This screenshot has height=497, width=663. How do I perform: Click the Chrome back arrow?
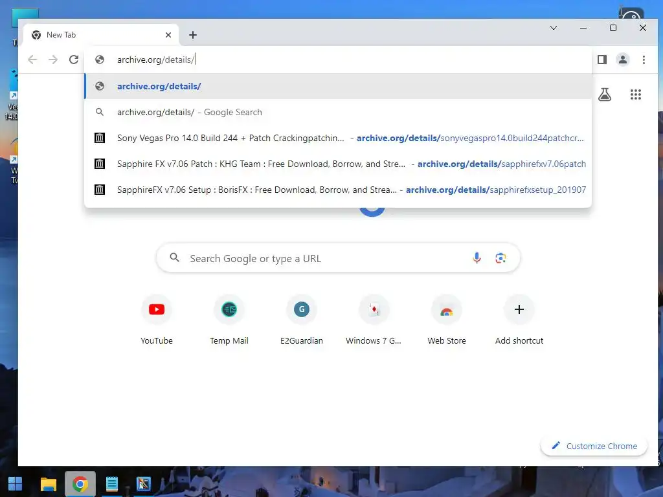point(32,60)
